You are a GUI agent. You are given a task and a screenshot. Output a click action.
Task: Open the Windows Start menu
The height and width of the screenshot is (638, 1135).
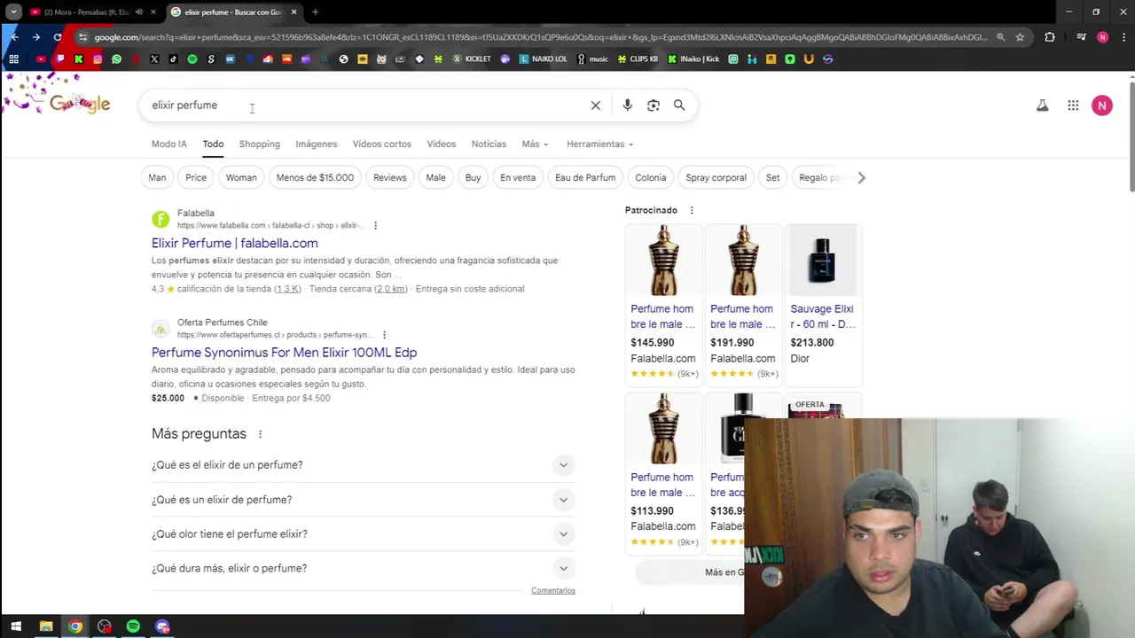pos(16,626)
